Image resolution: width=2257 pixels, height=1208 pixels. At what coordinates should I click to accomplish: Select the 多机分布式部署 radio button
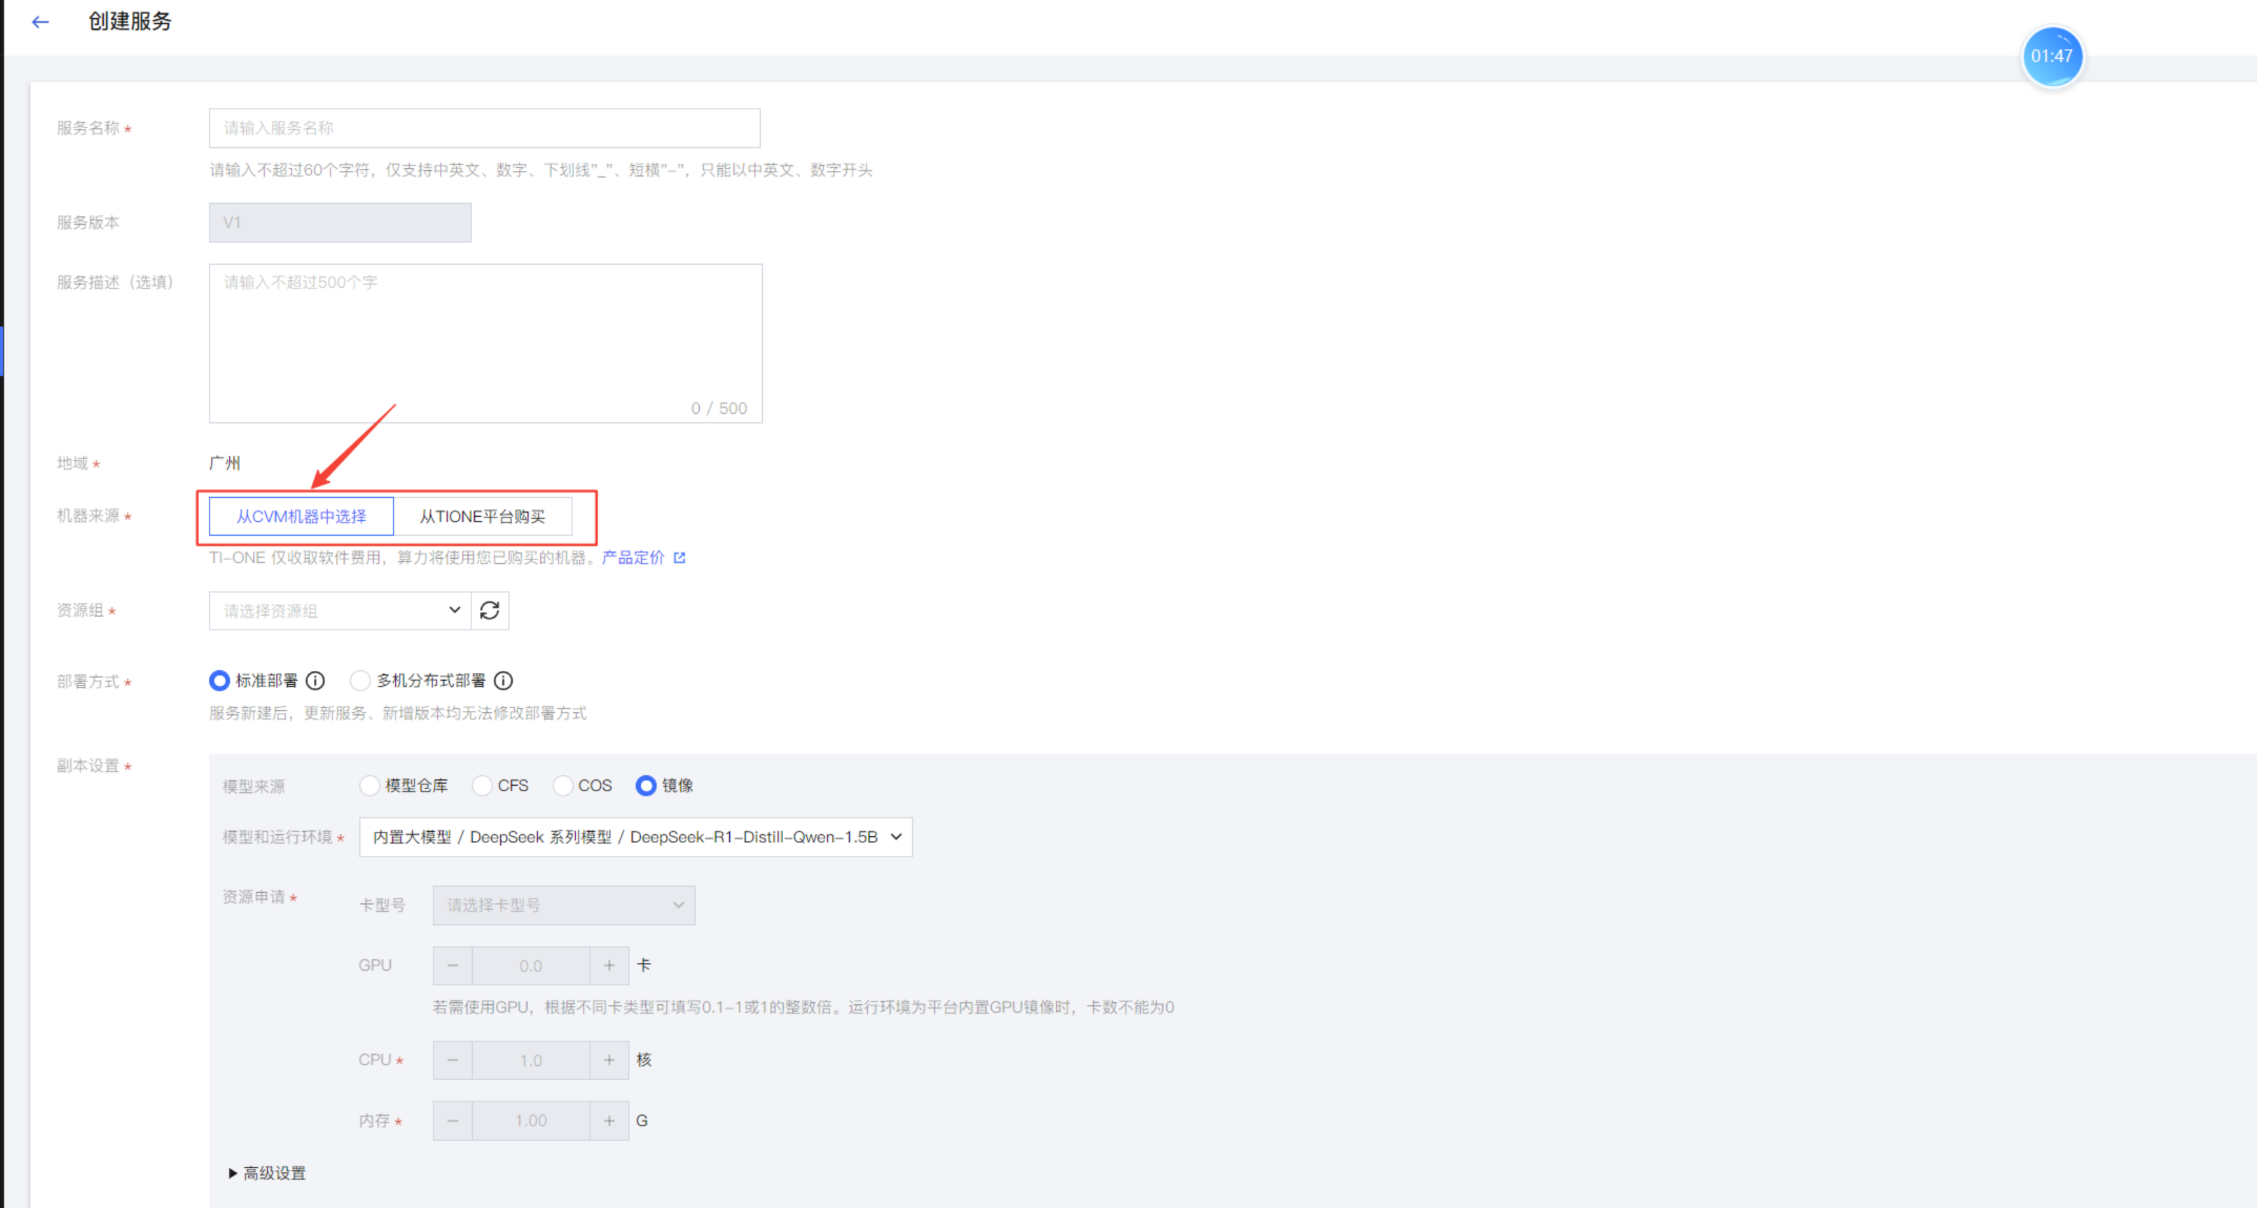click(359, 681)
